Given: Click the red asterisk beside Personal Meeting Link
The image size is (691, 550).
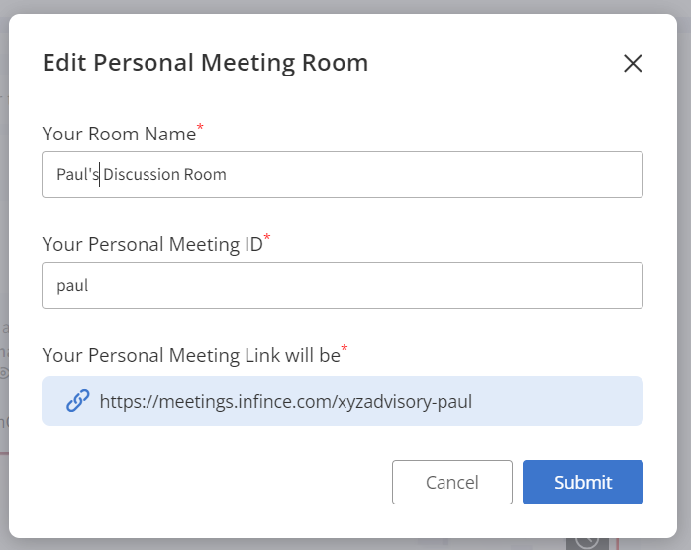Looking at the screenshot, I should pyautogui.click(x=345, y=350).
